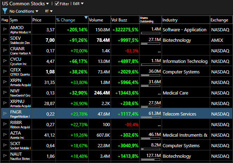Toggle the Filter checkbox
Screen dimensions: 233x163
57,4
